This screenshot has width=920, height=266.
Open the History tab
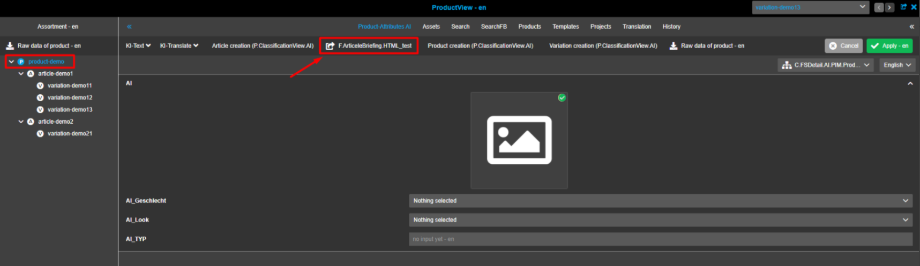pyautogui.click(x=671, y=26)
